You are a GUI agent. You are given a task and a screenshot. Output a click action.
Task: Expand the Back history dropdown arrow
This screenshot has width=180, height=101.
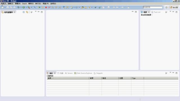[x=120, y=8]
